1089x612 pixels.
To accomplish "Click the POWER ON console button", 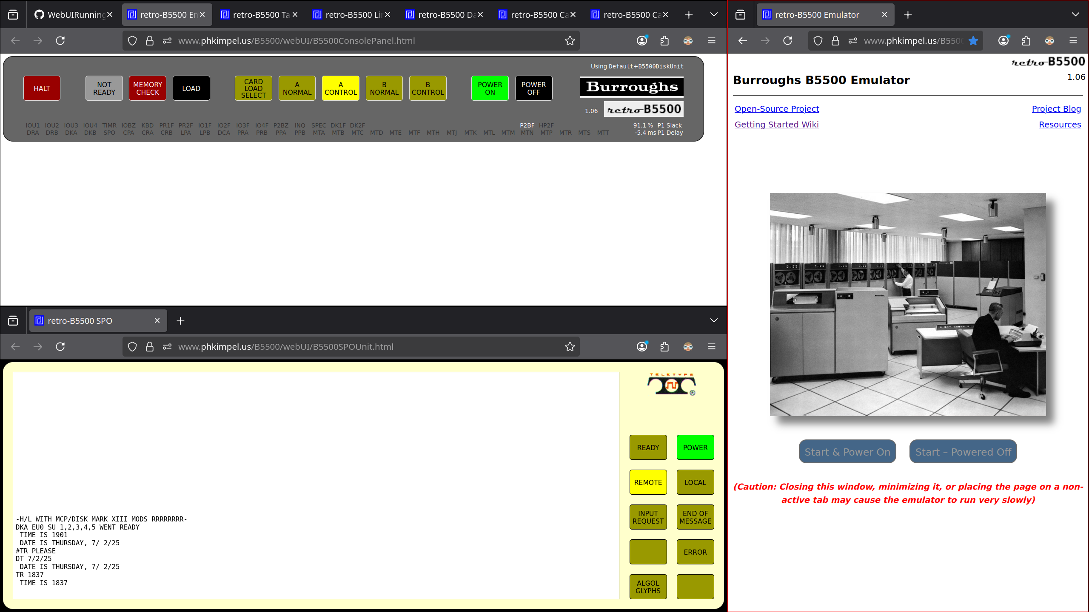I will point(490,88).
